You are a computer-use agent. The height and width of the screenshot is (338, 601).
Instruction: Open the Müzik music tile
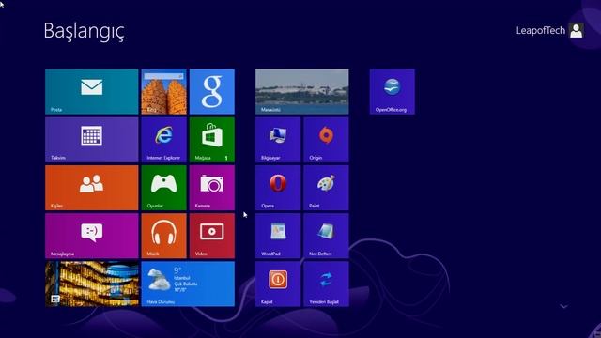[163, 236]
